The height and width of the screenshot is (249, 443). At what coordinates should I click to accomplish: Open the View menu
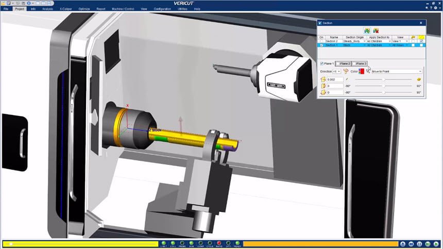point(144,9)
